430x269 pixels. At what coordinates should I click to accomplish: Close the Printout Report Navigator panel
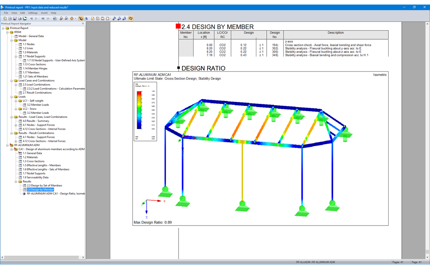83,24
